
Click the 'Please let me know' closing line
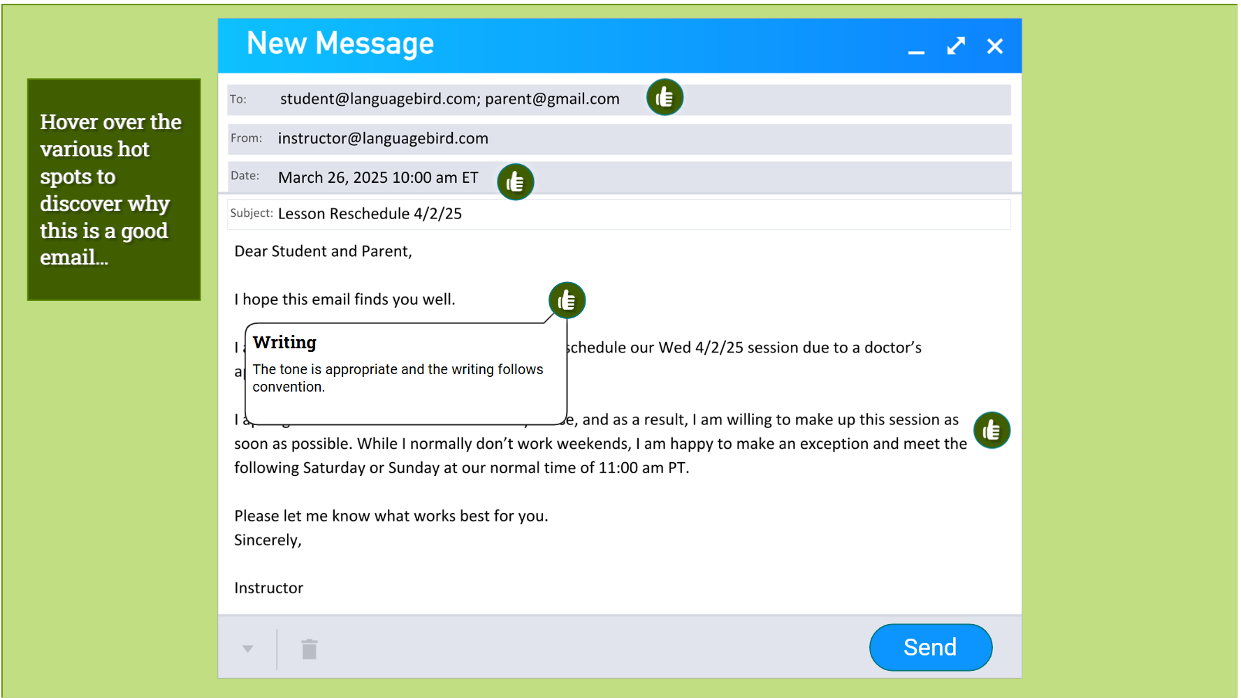click(x=391, y=516)
